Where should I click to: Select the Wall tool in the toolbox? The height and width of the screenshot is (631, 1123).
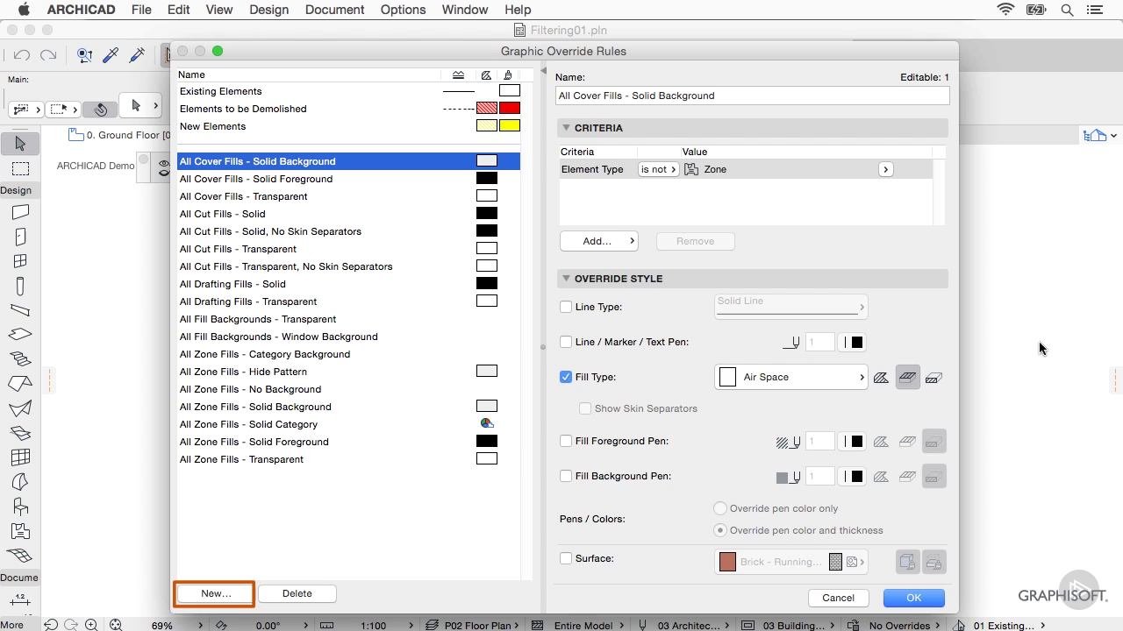[20, 212]
